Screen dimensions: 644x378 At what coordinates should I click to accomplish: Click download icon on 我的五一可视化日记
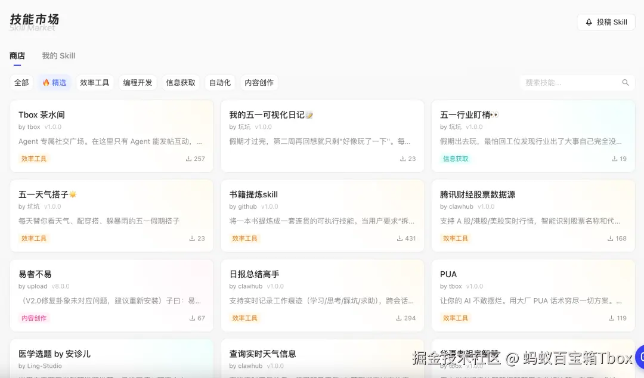click(x=403, y=159)
